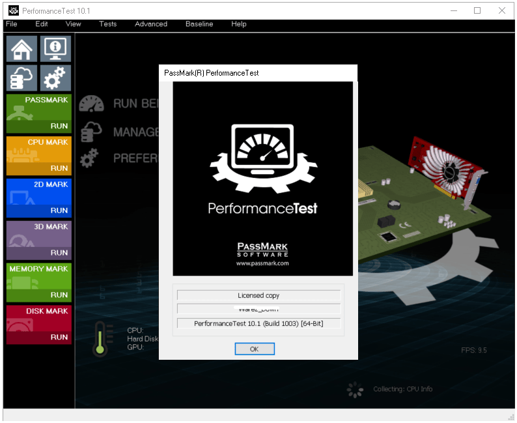The width and height of the screenshot is (517, 423).
Task: Open the Edit menu
Action: 42,24
